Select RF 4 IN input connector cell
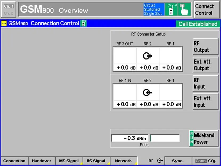 coord(125,92)
